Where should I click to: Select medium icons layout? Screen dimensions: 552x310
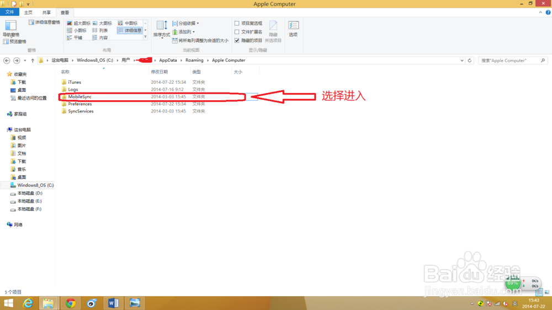coord(128,23)
